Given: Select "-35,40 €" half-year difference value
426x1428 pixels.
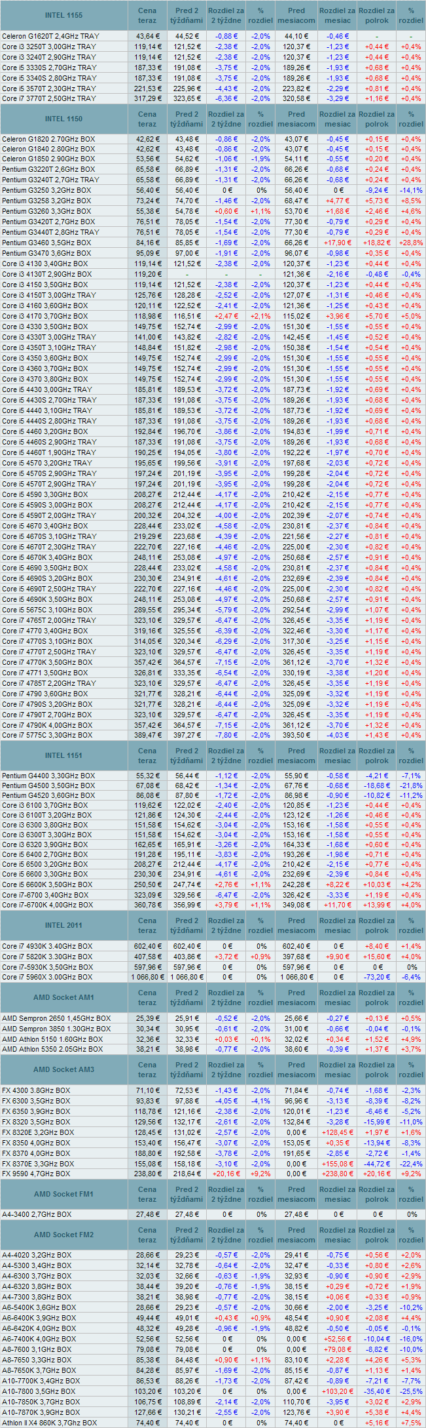Looking at the screenshot, I should [377, 1391].
